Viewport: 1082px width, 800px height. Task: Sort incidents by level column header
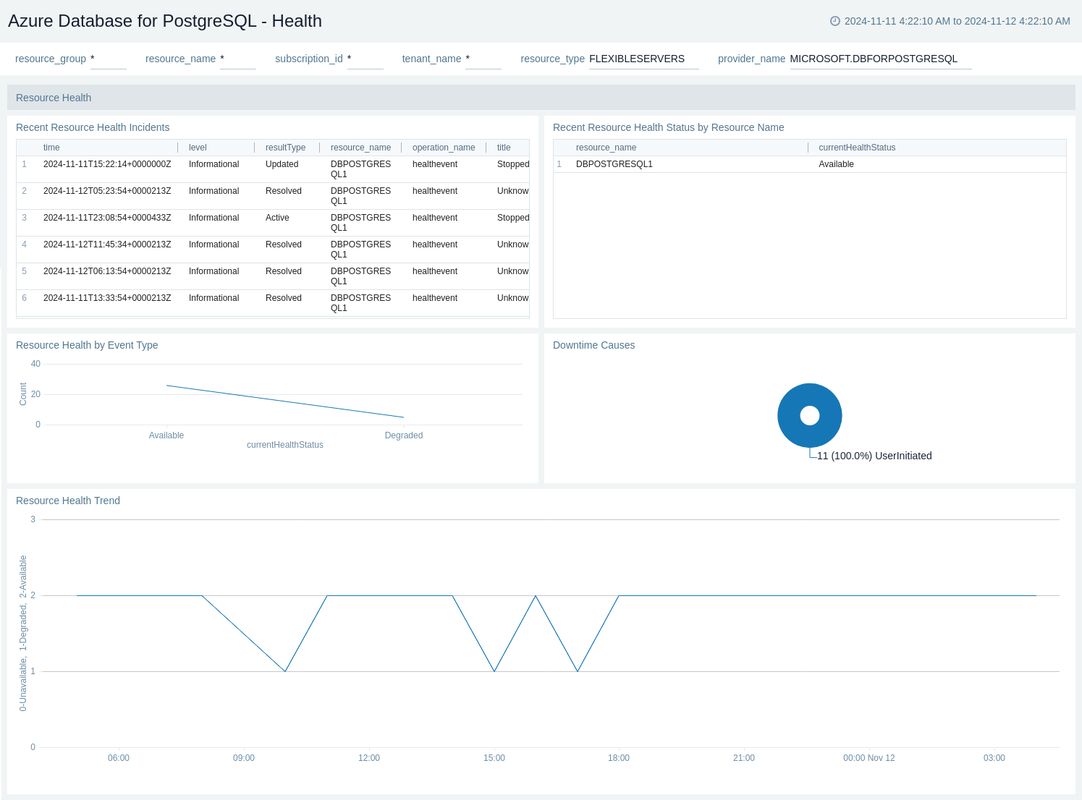(198, 148)
